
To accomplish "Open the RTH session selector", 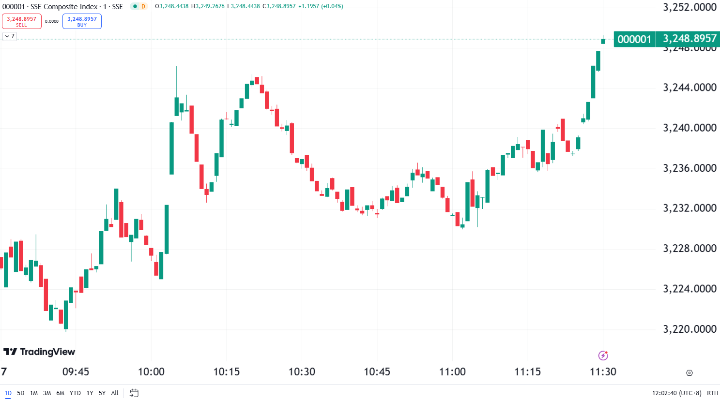I will point(712,393).
